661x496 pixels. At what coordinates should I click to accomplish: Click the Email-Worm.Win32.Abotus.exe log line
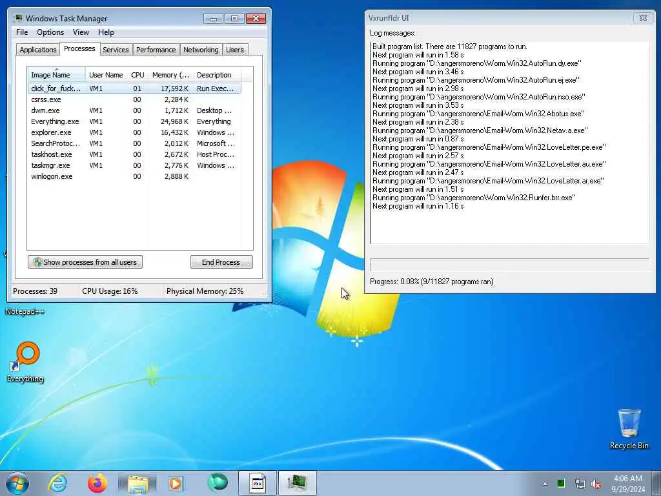(x=478, y=114)
